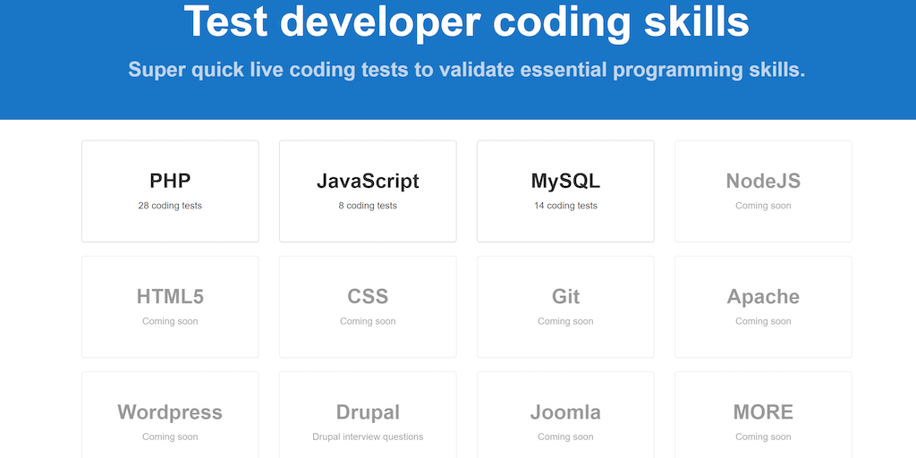
Task: Open the "Drupal interview questions" link
Action: (368, 437)
